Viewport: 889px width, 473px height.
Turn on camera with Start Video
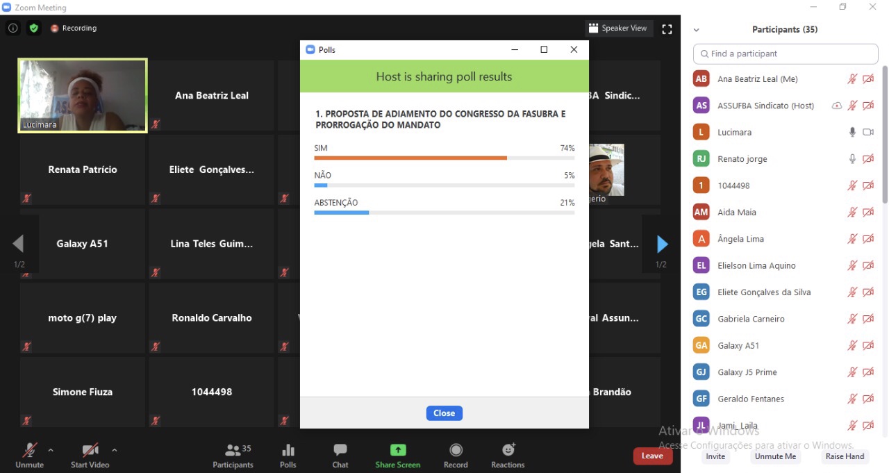coord(90,456)
